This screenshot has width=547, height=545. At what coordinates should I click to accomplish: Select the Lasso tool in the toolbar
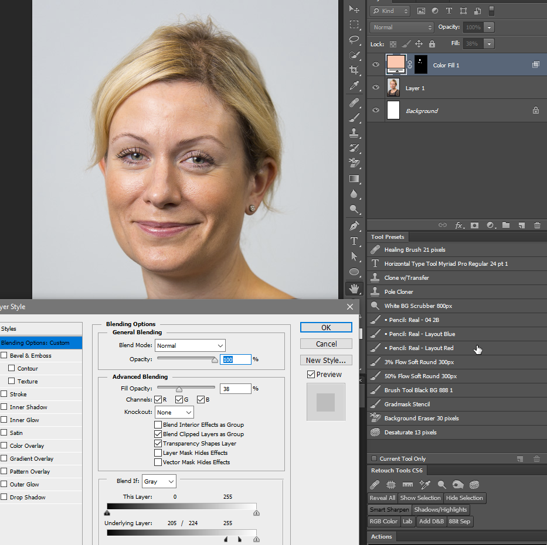(354, 40)
